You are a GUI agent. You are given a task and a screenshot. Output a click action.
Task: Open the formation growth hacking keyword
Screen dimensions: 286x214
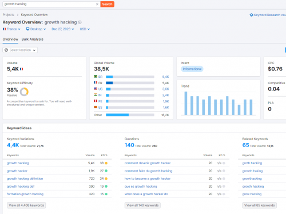click(x=25, y=194)
